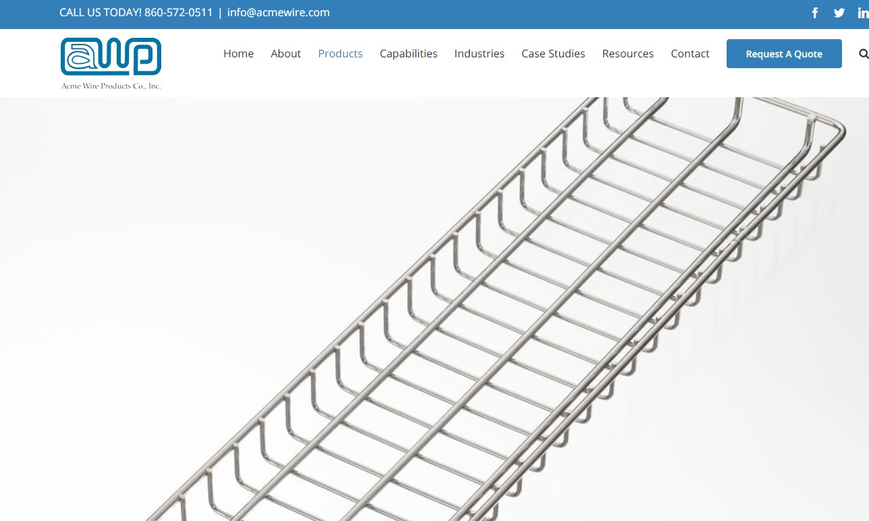
Task: Click the CALL US TODAY banner text
Action: tap(100, 12)
